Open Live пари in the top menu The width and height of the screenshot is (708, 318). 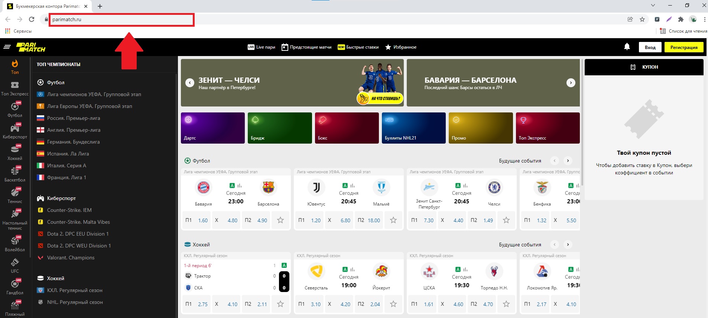pos(262,47)
